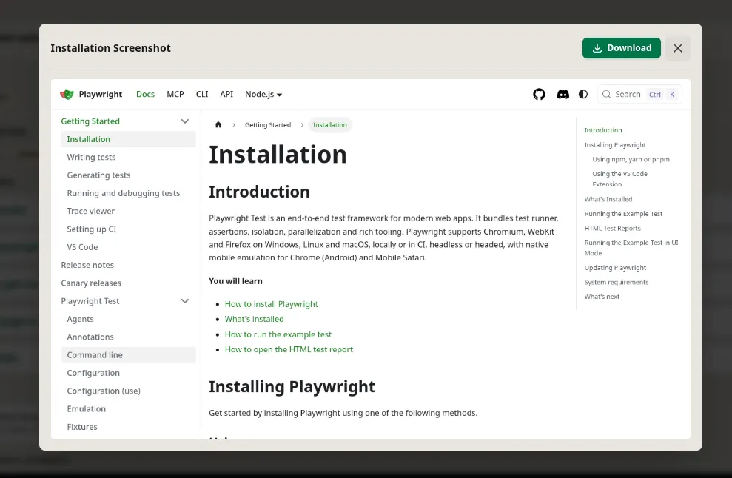Open Command line in the sidebar
The image size is (732, 478).
click(x=128, y=354)
